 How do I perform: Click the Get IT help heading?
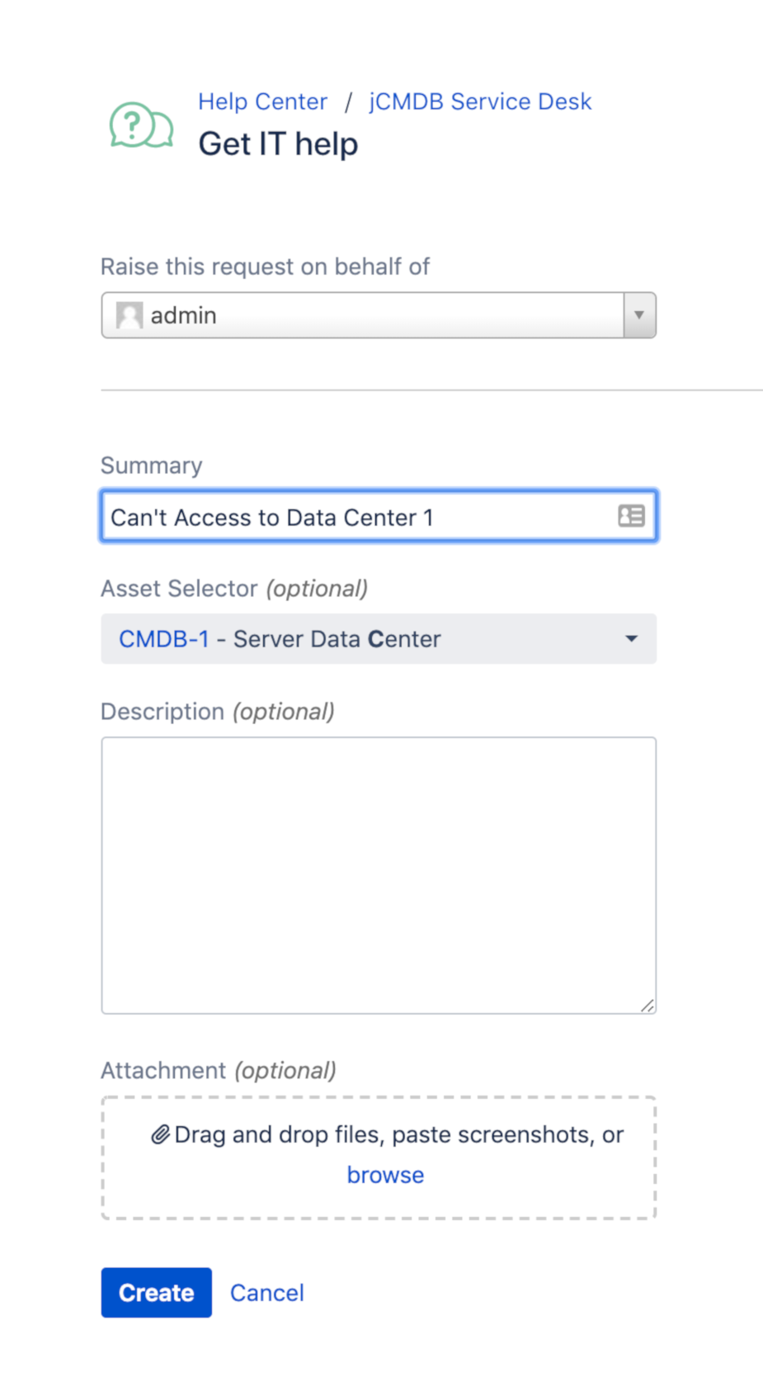278,144
